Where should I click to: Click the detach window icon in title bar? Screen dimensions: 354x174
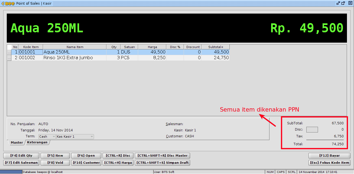tap(338, 3)
